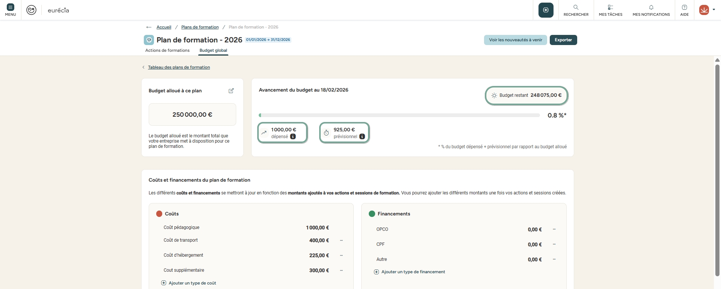Click the Exporter button
Image resolution: width=721 pixels, height=289 pixels.
click(563, 40)
